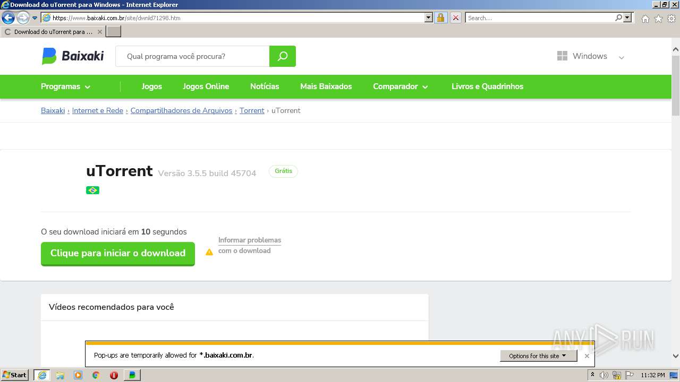Click the action center flag tray icon
This screenshot has width=680, height=382.
(x=630, y=375)
